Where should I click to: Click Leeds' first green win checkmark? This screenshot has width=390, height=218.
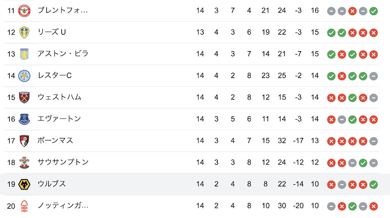tap(331, 33)
